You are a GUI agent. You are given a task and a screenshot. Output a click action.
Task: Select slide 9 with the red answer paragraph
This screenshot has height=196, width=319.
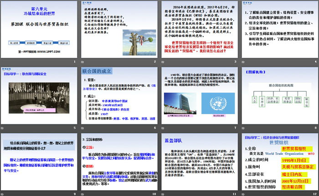pyautogui.click(x=39, y=159)
